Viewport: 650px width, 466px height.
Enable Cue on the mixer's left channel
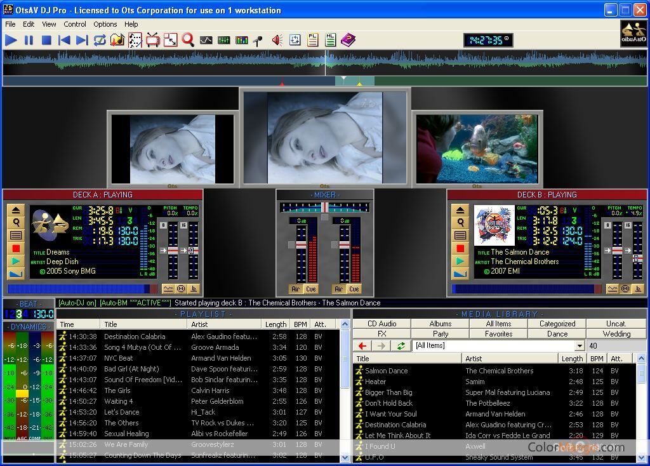pyautogui.click(x=311, y=289)
